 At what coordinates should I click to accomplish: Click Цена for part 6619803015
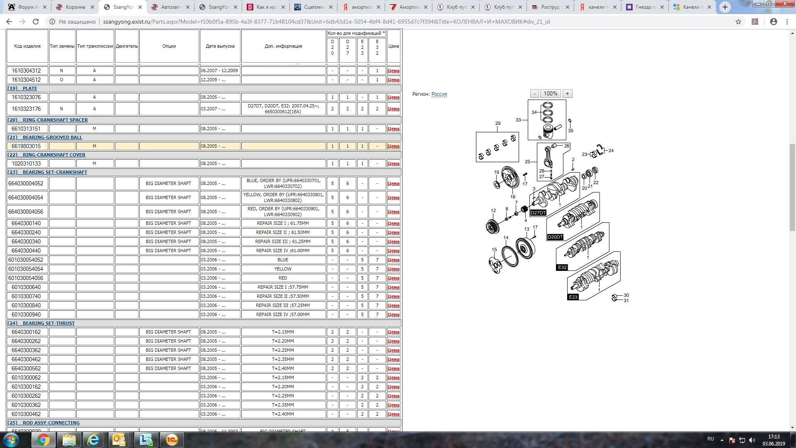[393, 146]
